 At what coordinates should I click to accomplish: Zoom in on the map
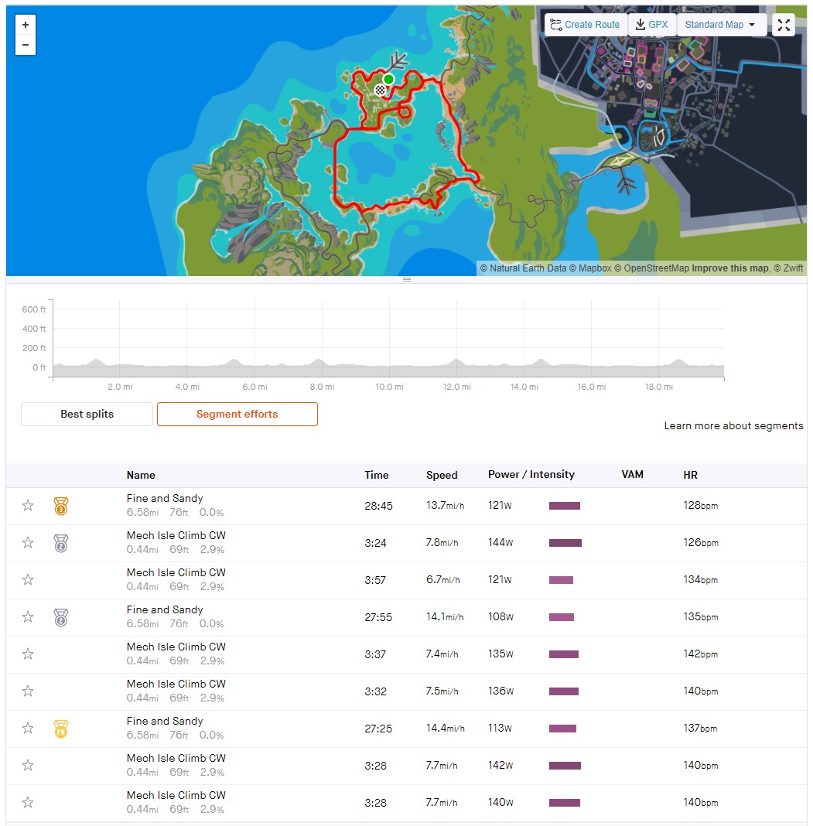pyautogui.click(x=26, y=25)
